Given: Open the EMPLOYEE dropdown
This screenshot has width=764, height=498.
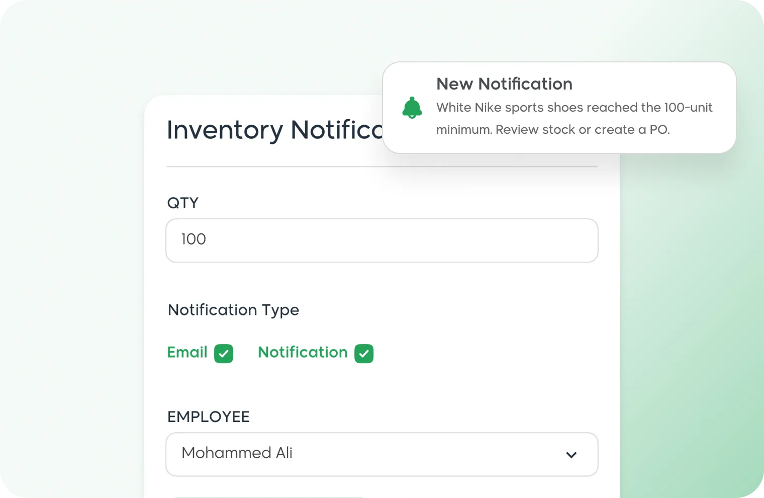Looking at the screenshot, I should point(382,454).
